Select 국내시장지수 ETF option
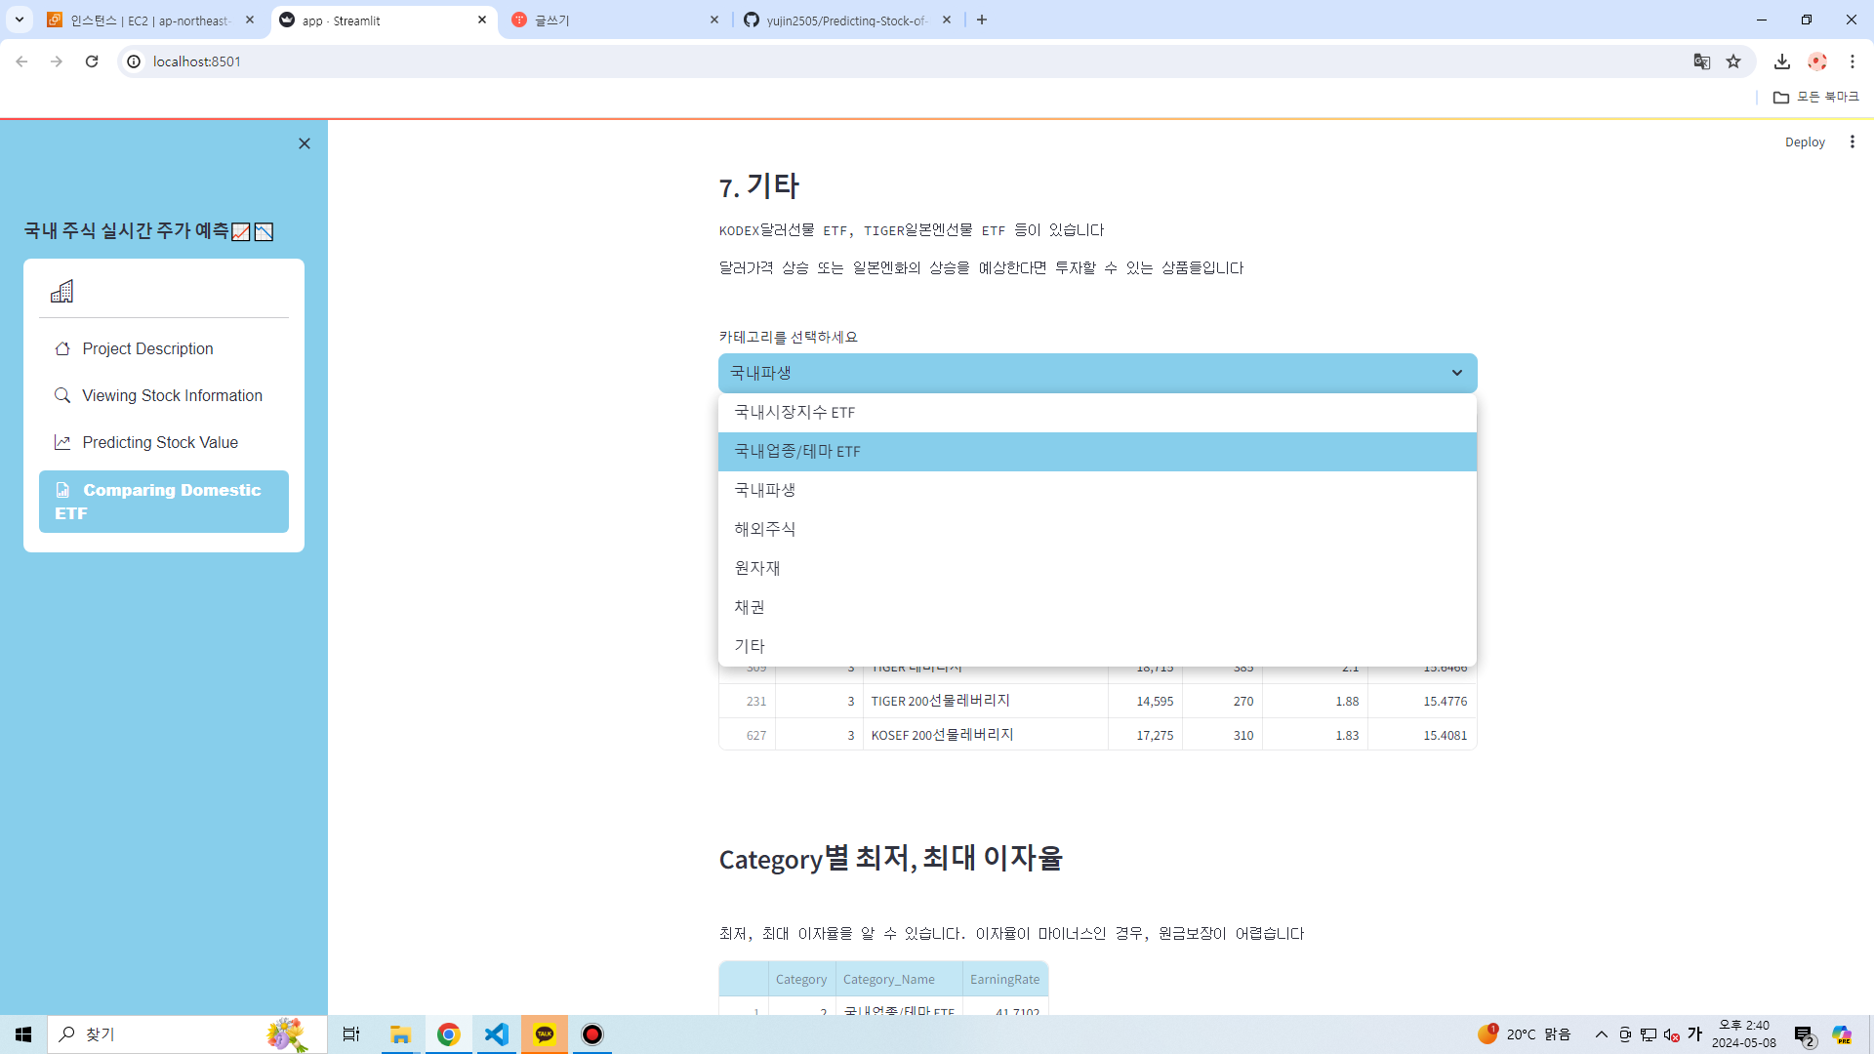Viewport: 1874px width, 1054px height. [x=794, y=413]
